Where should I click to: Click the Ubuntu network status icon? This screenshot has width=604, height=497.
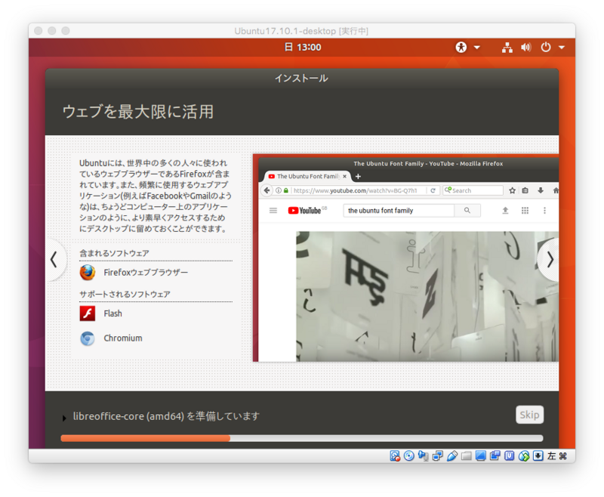tap(507, 48)
